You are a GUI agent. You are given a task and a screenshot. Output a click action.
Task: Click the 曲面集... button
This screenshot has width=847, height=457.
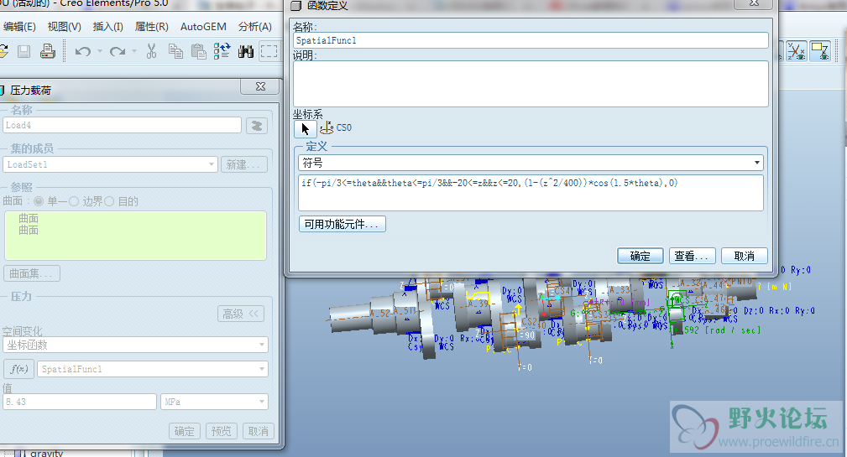[x=32, y=273]
